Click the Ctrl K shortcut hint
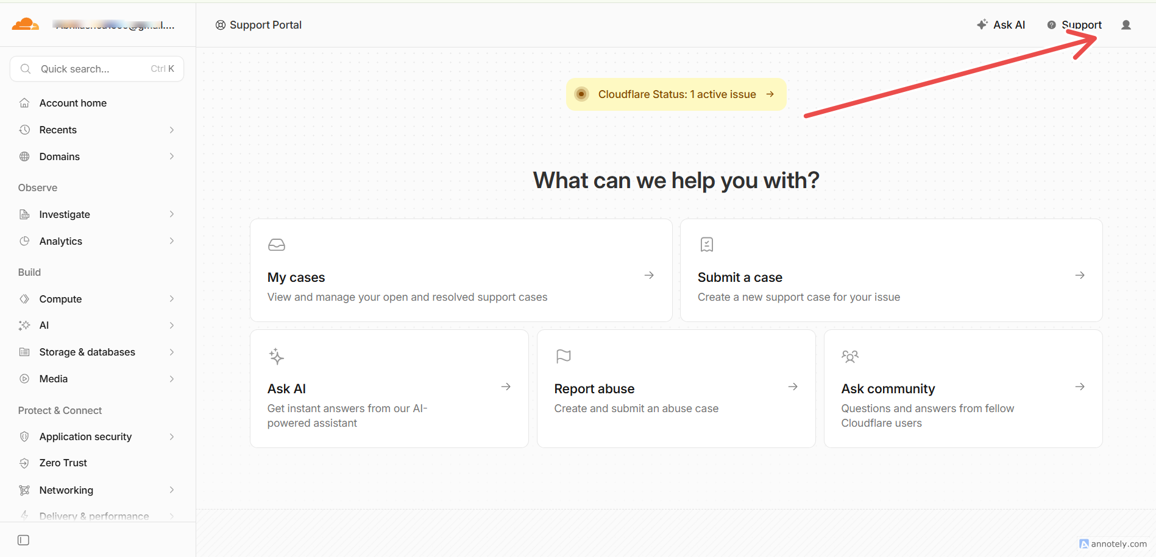 (163, 69)
